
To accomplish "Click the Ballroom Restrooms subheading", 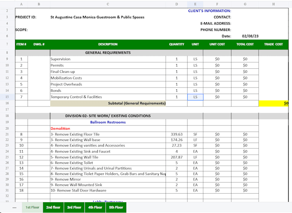I will tap(108, 122).
